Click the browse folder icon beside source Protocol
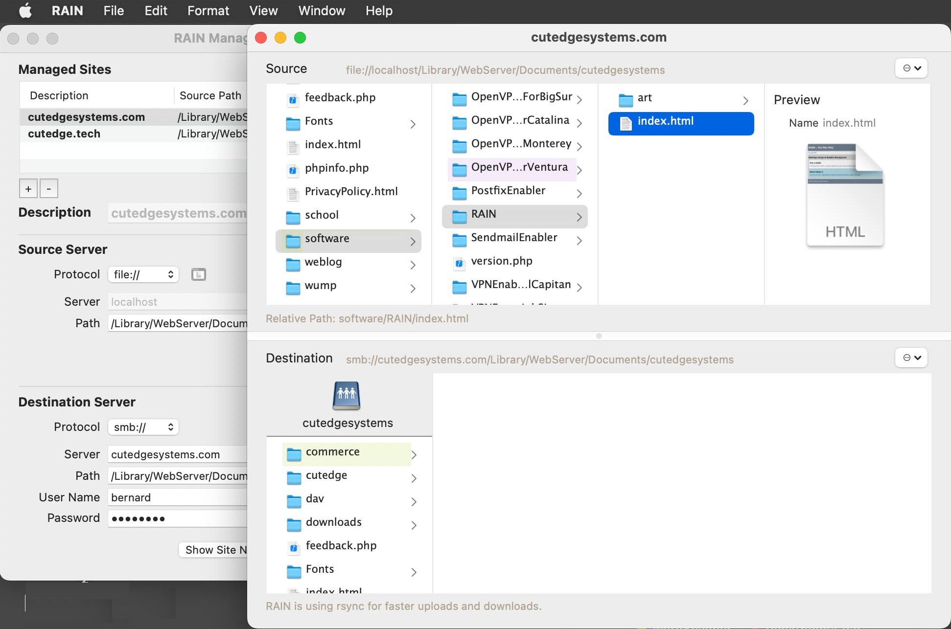Image resolution: width=951 pixels, height=629 pixels. click(198, 274)
